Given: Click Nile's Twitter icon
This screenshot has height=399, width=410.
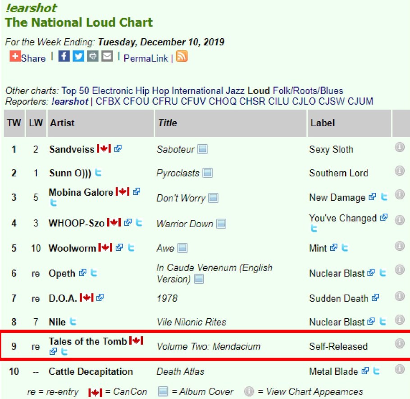Looking at the screenshot, I should (x=73, y=322).
